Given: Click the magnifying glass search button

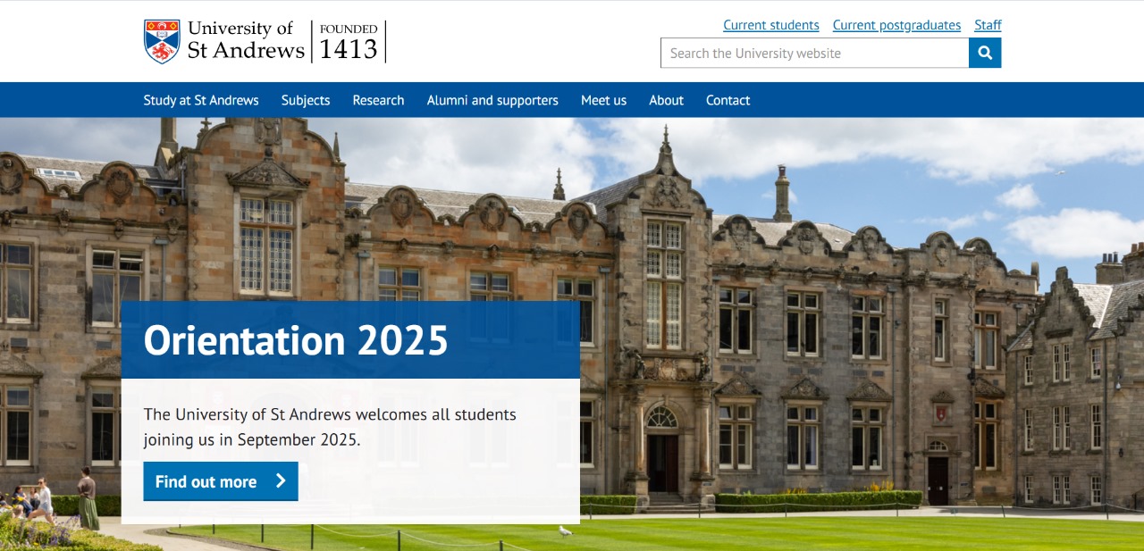Looking at the screenshot, I should (x=985, y=54).
